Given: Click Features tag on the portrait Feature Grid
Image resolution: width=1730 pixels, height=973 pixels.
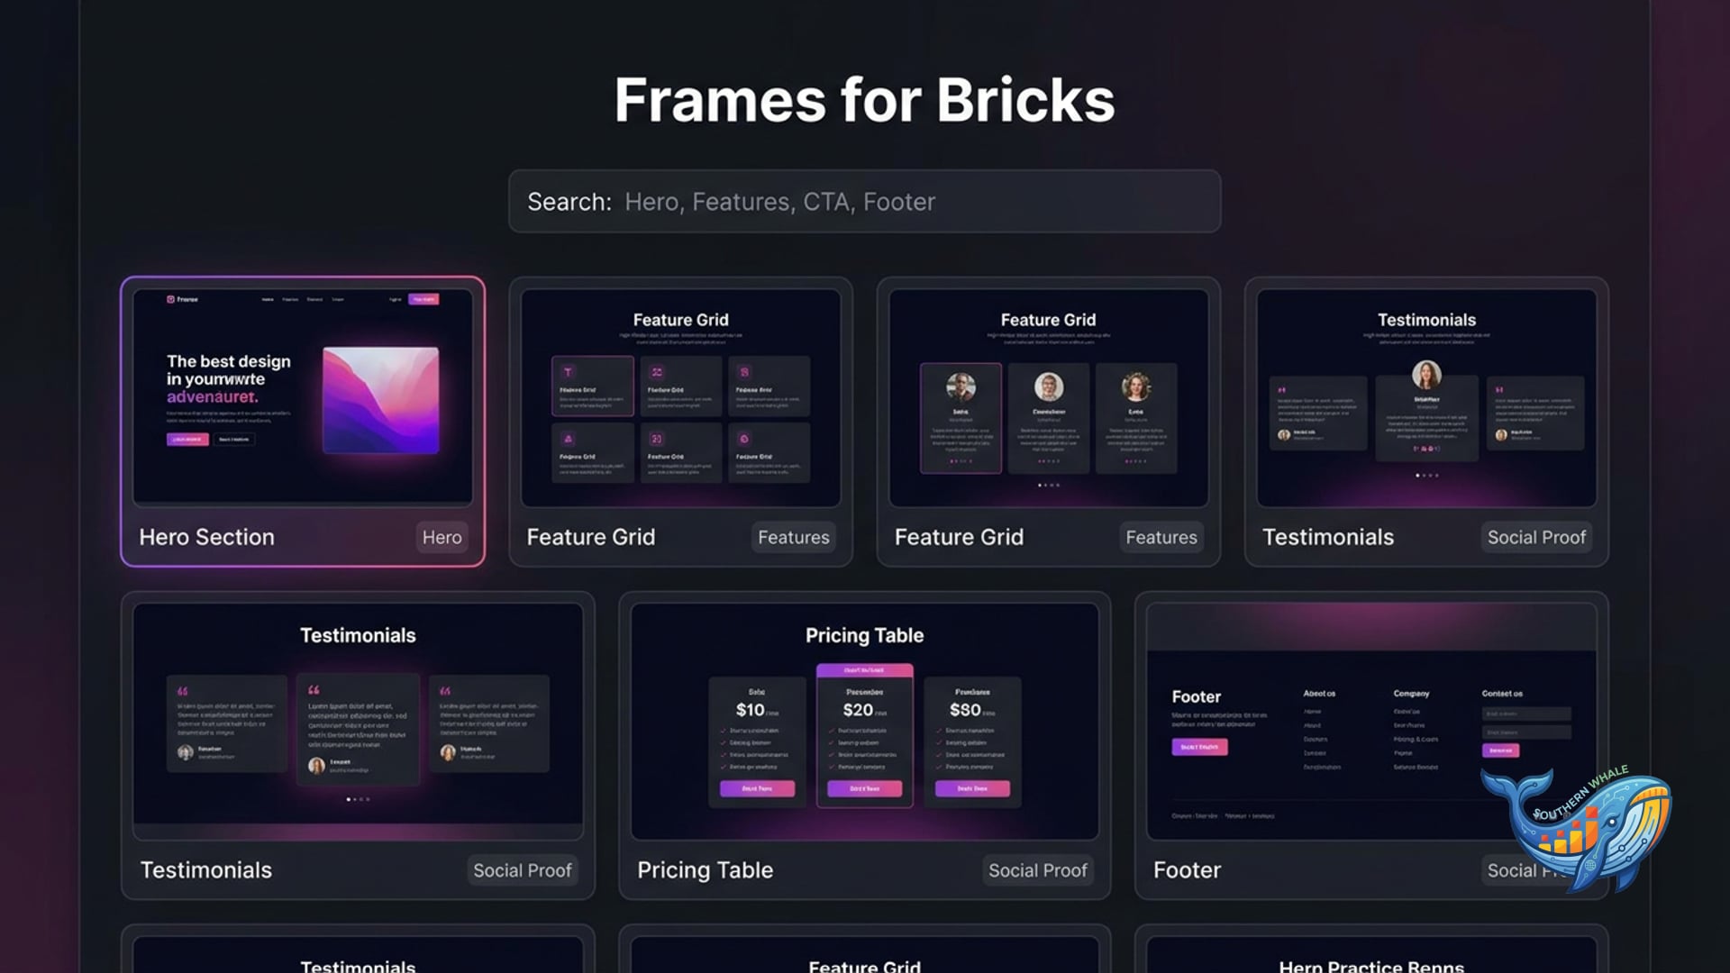Looking at the screenshot, I should pos(1161,537).
